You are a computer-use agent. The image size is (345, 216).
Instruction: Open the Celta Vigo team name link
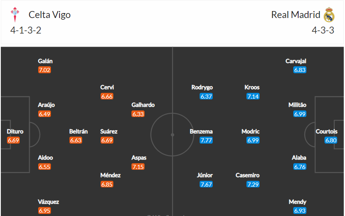click(50, 15)
